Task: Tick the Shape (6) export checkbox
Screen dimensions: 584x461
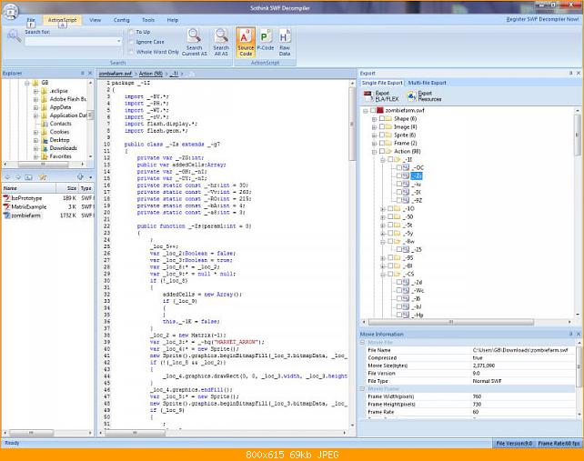Action: (x=382, y=119)
